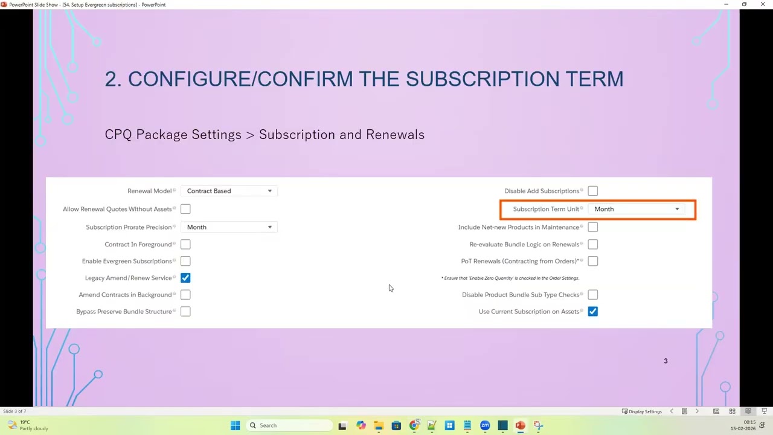Uncheck Legacy Amend/Renew Service
Viewport: 773px width, 435px height.
click(185, 278)
